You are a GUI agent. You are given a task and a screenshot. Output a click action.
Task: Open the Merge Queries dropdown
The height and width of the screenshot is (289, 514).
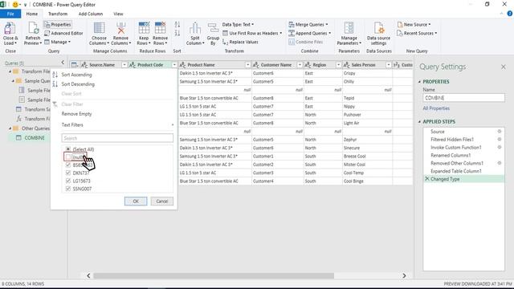point(308,25)
